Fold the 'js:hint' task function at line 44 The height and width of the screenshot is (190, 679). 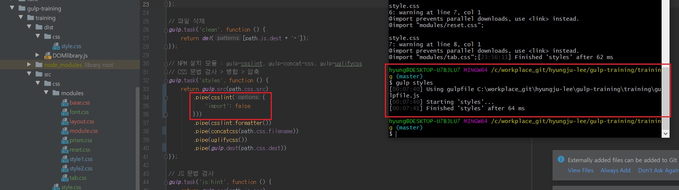click(x=166, y=182)
